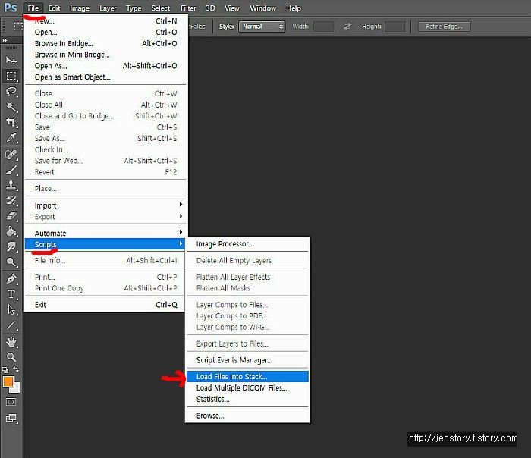Select the Paint Bucket tool
Screen dimensions: 531x458
11,231
